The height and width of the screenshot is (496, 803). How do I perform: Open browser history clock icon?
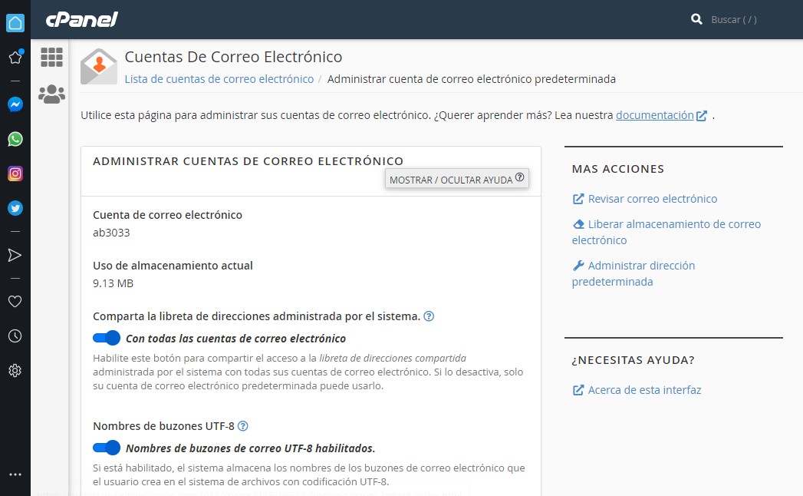click(15, 336)
